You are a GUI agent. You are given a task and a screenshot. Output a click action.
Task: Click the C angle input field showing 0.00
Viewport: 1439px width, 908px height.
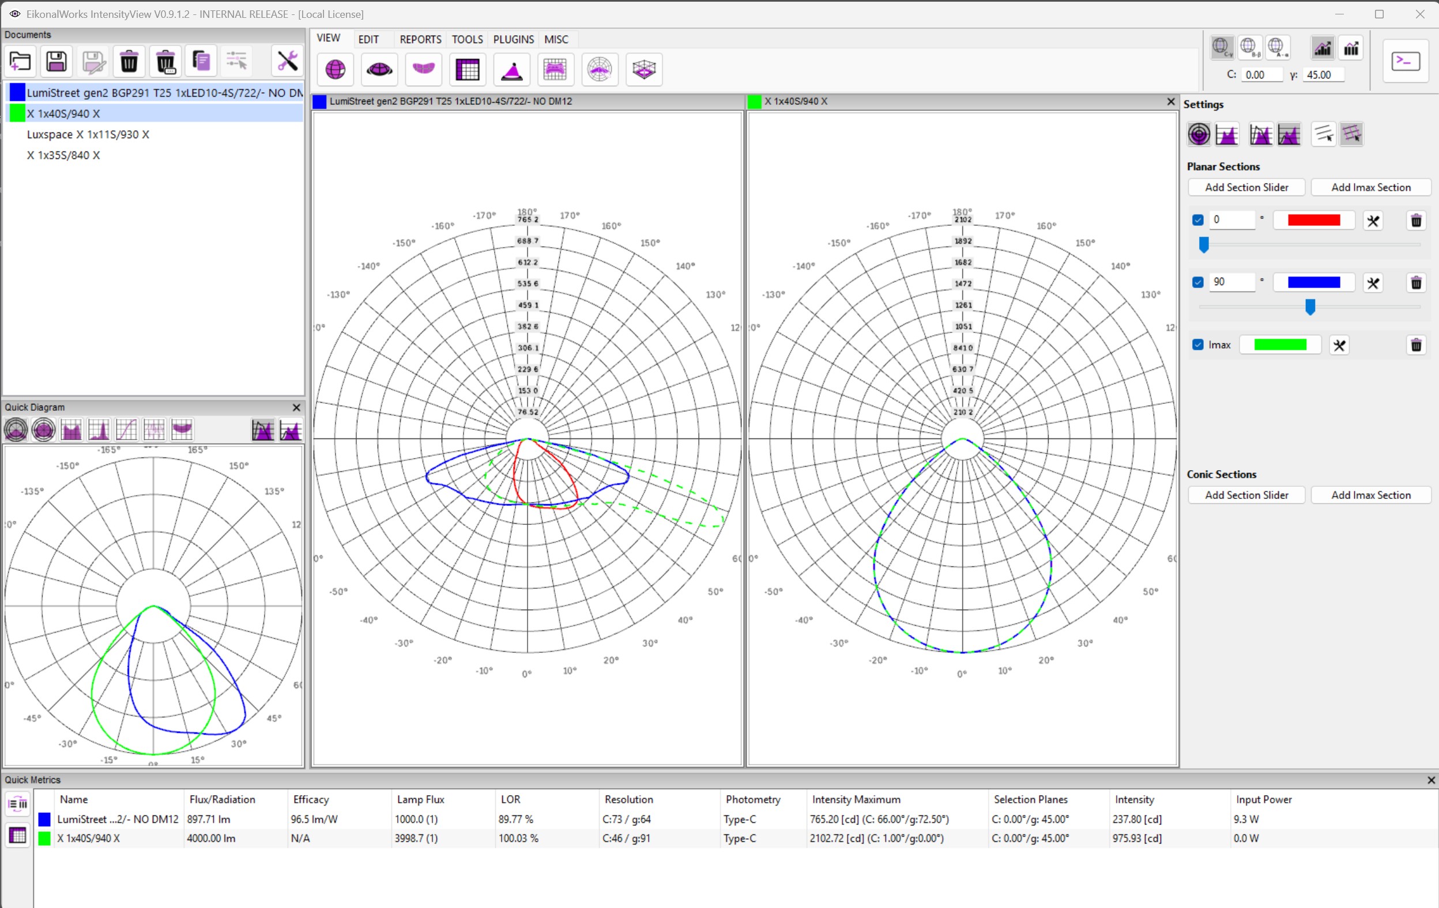(1262, 75)
